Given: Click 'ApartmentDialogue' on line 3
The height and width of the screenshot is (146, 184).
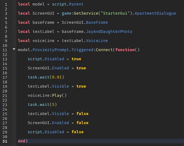Looking at the screenshot, I should 155,13.
